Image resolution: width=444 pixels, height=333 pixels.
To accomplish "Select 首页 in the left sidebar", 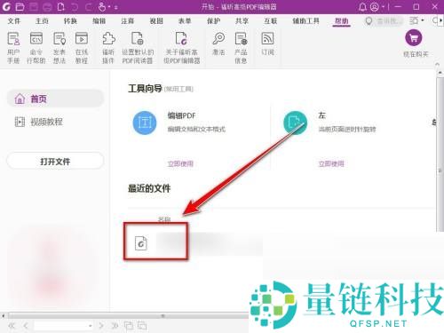I will click(x=55, y=99).
